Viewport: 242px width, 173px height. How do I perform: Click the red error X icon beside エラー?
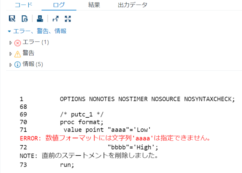[18, 43]
